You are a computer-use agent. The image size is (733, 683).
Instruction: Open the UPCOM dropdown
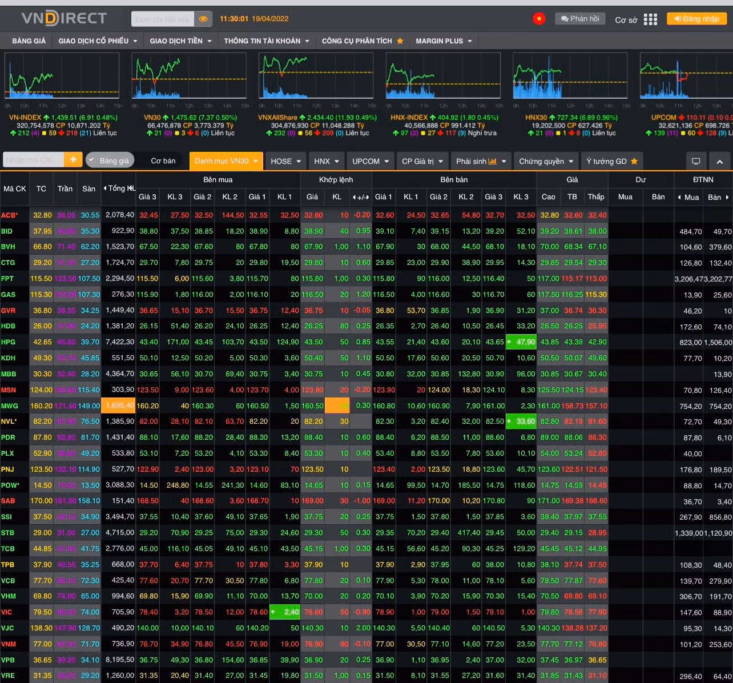click(370, 161)
